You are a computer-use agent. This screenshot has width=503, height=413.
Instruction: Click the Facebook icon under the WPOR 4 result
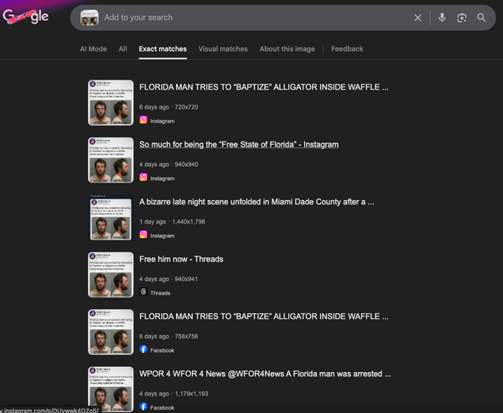[x=143, y=407]
